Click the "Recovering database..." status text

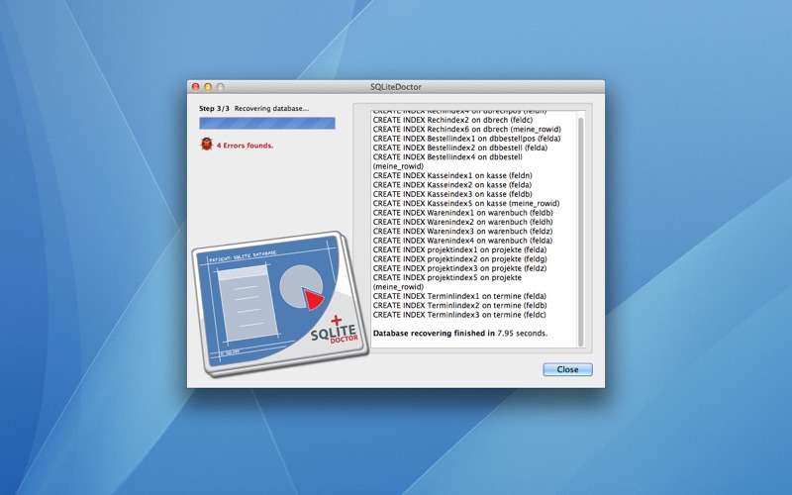271,109
